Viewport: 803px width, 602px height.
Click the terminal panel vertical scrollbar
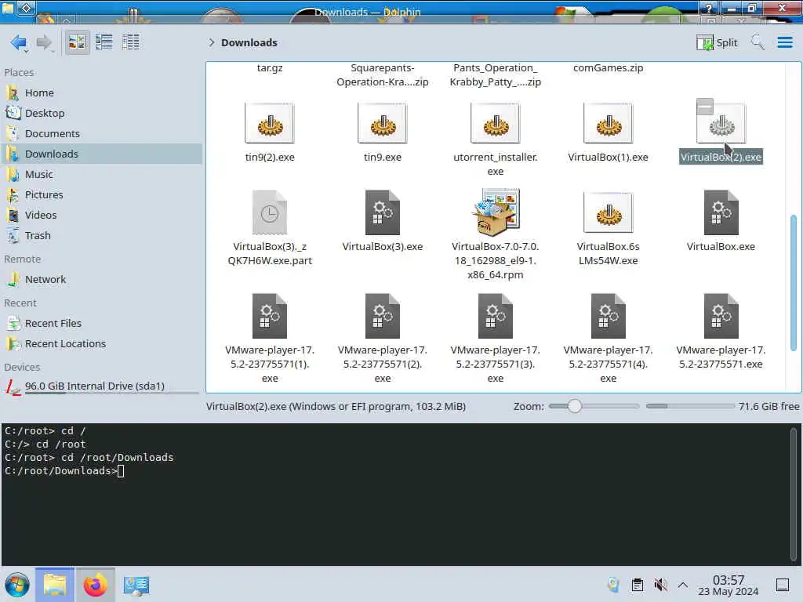pyautogui.click(x=794, y=495)
